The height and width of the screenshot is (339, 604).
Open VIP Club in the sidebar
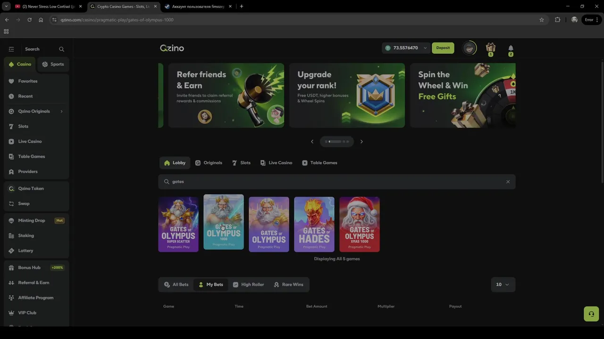click(x=36, y=313)
